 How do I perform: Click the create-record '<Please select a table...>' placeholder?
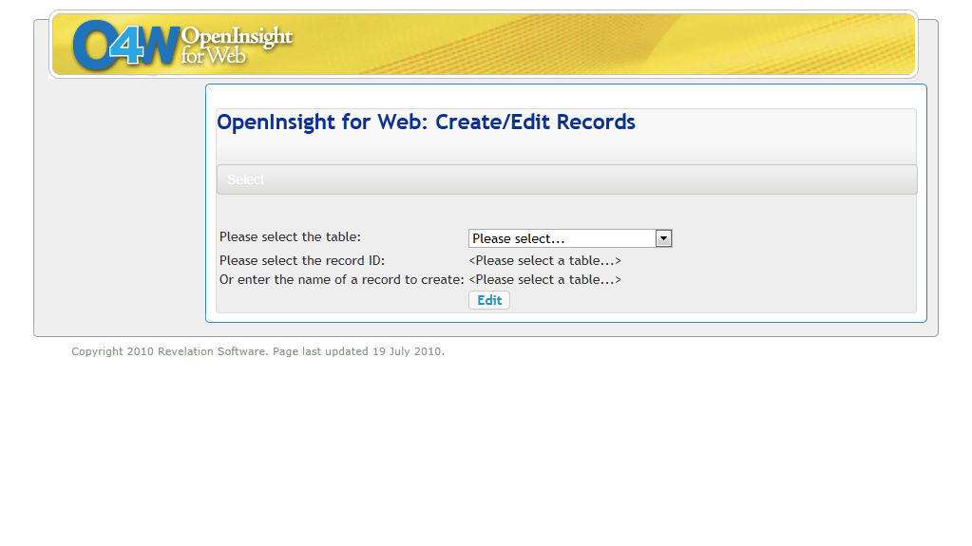(x=544, y=279)
